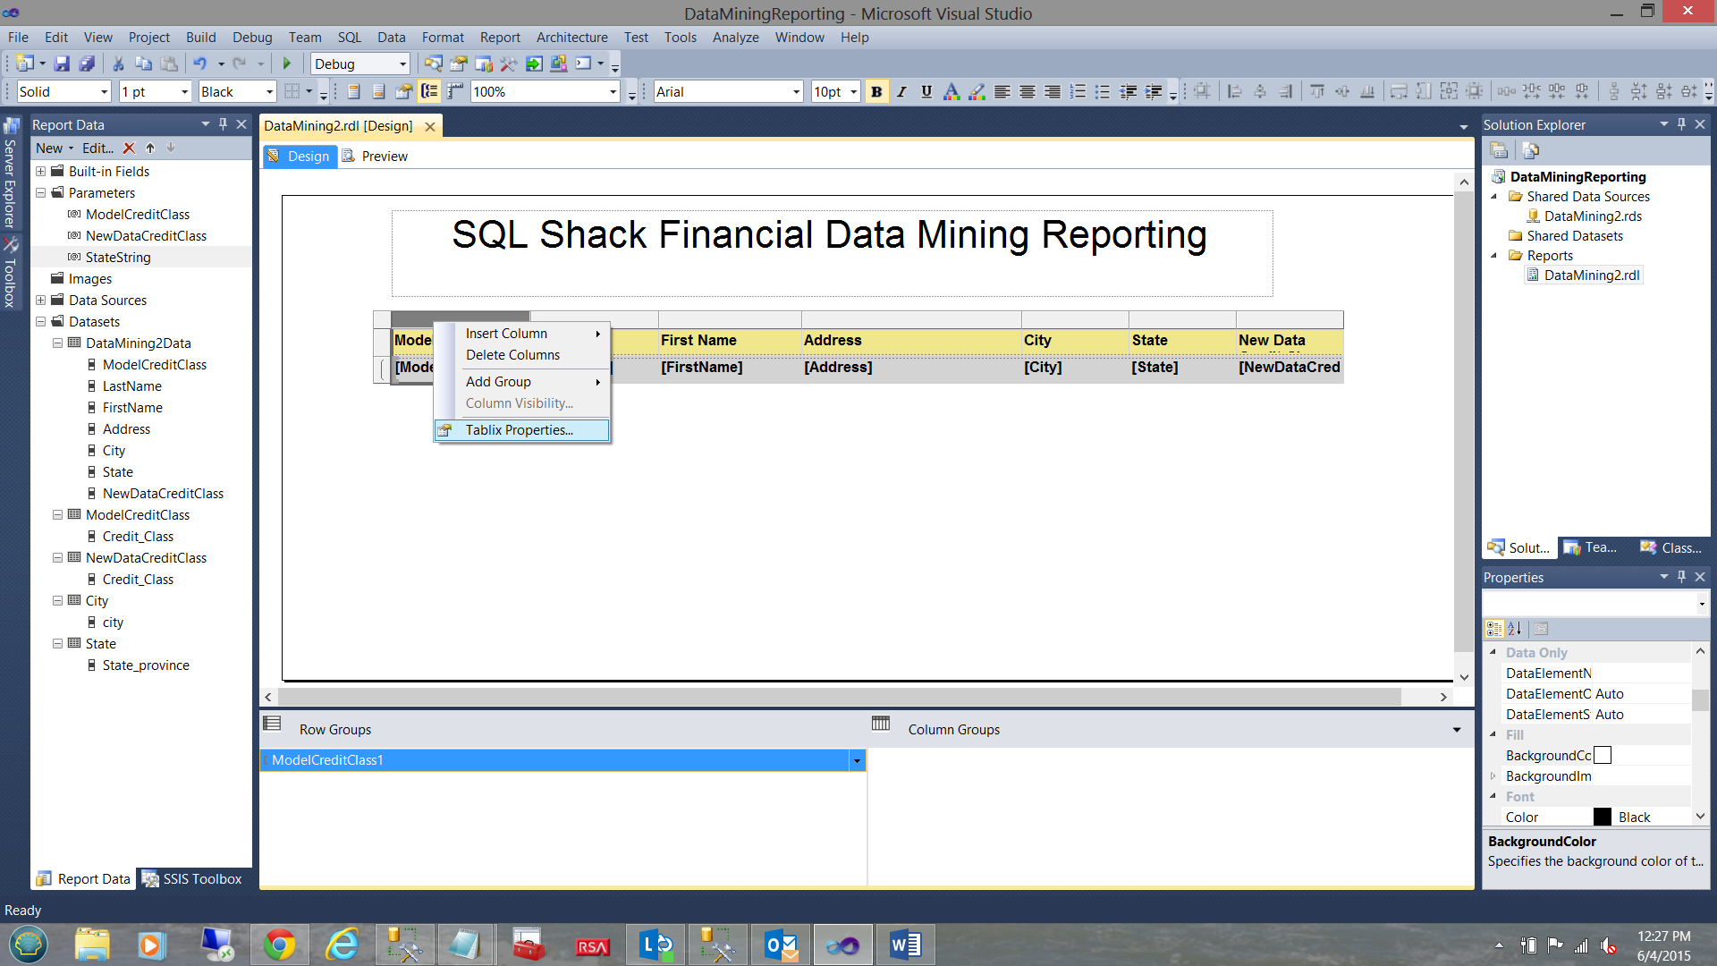Image resolution: width=1717 pixels, height=966 pixels.
Task: Click the green Start Debugging arrow
Action: pyautogui.click(x=287, y=64)
